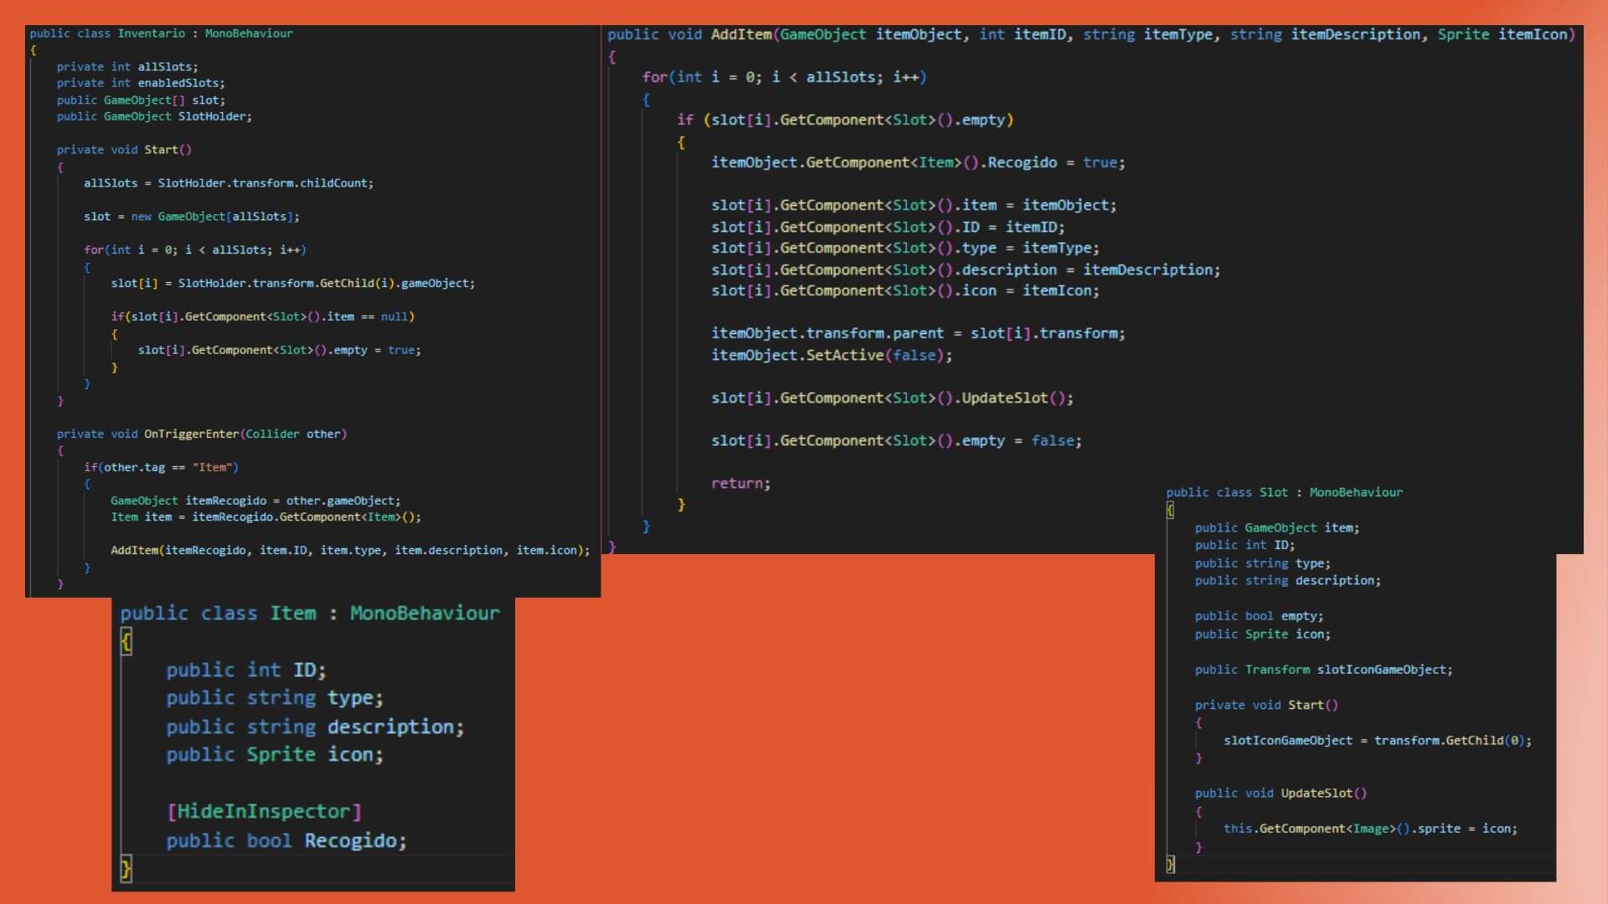
Task: Click 'public class Item : MonoBehaviour' declaration
Action: (x=310, y=614)
